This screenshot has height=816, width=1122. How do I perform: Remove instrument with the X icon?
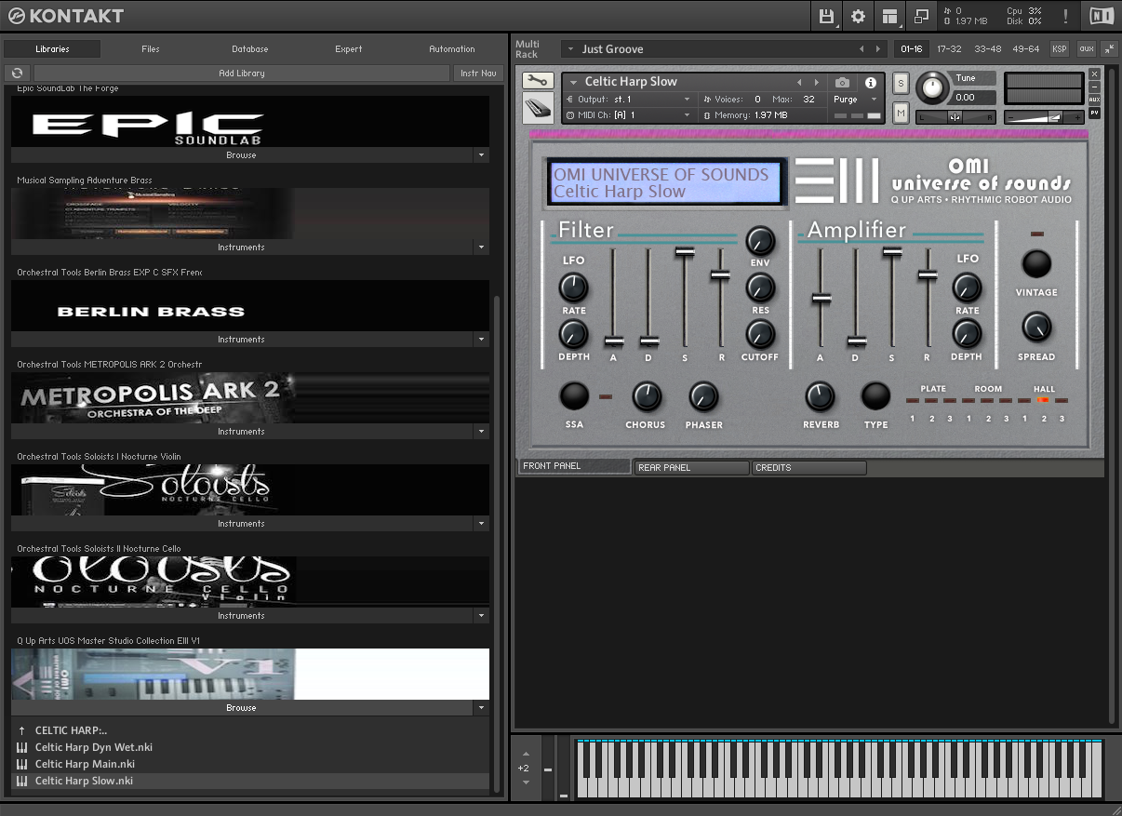(x=1094, y=74)
